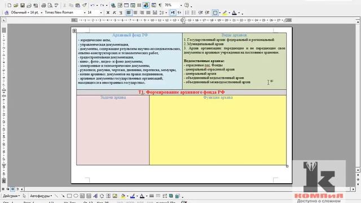Open the Times New Roman font dropdown
This screenshot has height=203, width=361.
[x=85, y=12]
